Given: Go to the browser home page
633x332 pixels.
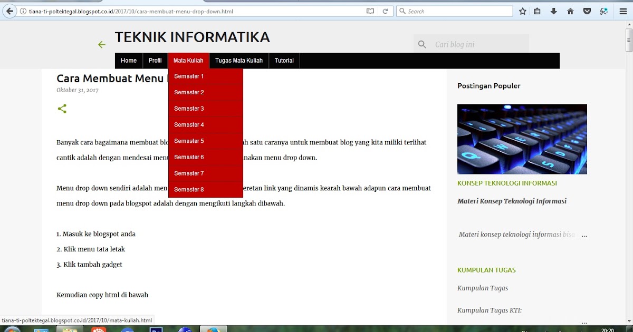Looking at the screenshot, I should coord(570,11).
